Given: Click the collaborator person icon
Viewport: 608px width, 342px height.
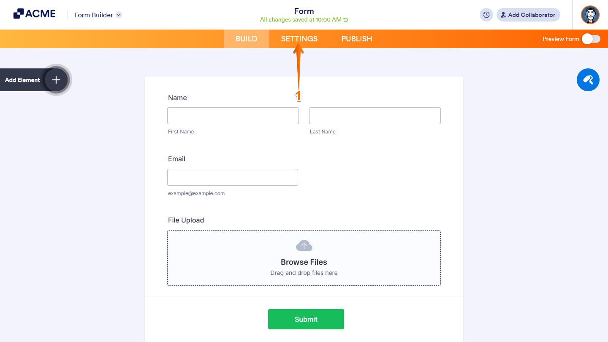Looking at the screenshot, I should coord(503,14).
